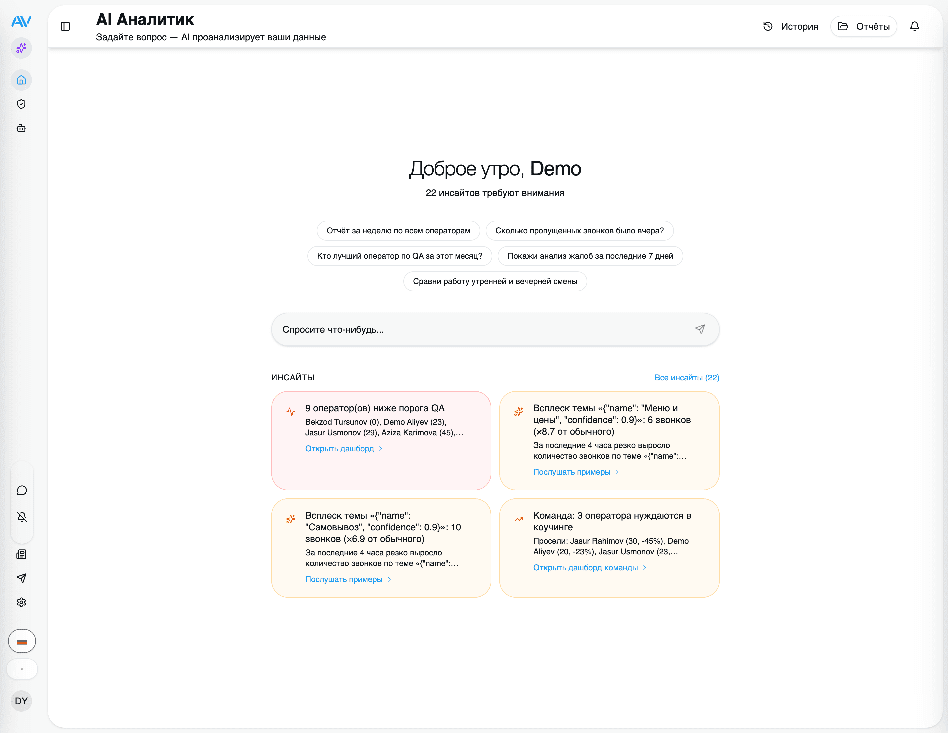
Task: Open '9 оператор(ов) ниже порога QA' card title
Action: coord(375,408)
